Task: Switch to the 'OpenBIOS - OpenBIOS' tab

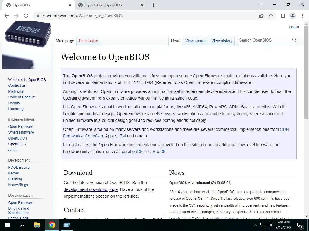Action: [x=111, y=5]
